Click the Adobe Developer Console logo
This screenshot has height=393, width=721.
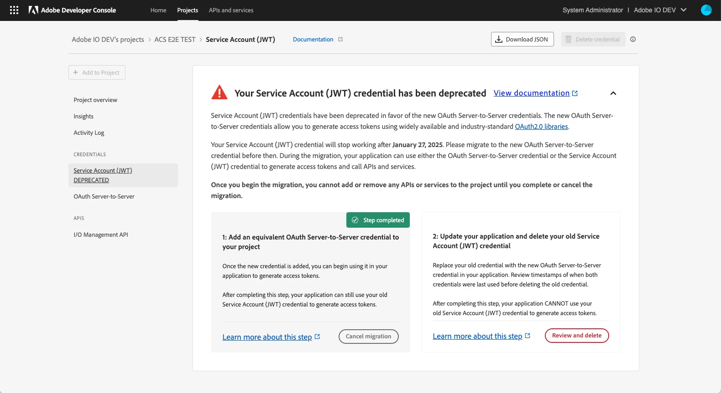[72, 10]
